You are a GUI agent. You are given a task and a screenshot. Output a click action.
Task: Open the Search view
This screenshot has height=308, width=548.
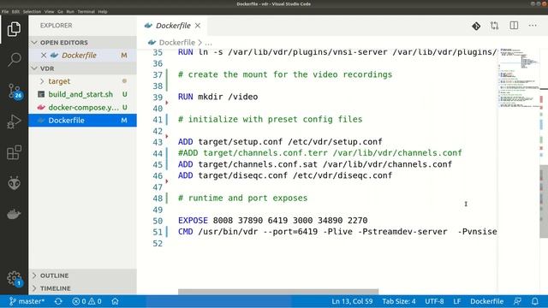point(14,59)
